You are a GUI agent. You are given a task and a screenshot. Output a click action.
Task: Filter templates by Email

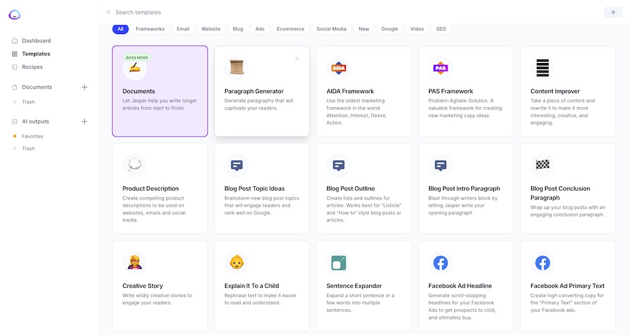(183, 29)
